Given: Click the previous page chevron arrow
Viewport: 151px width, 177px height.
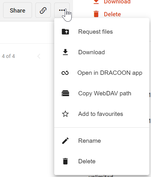Looking at the screenshot, I should 39,56.
